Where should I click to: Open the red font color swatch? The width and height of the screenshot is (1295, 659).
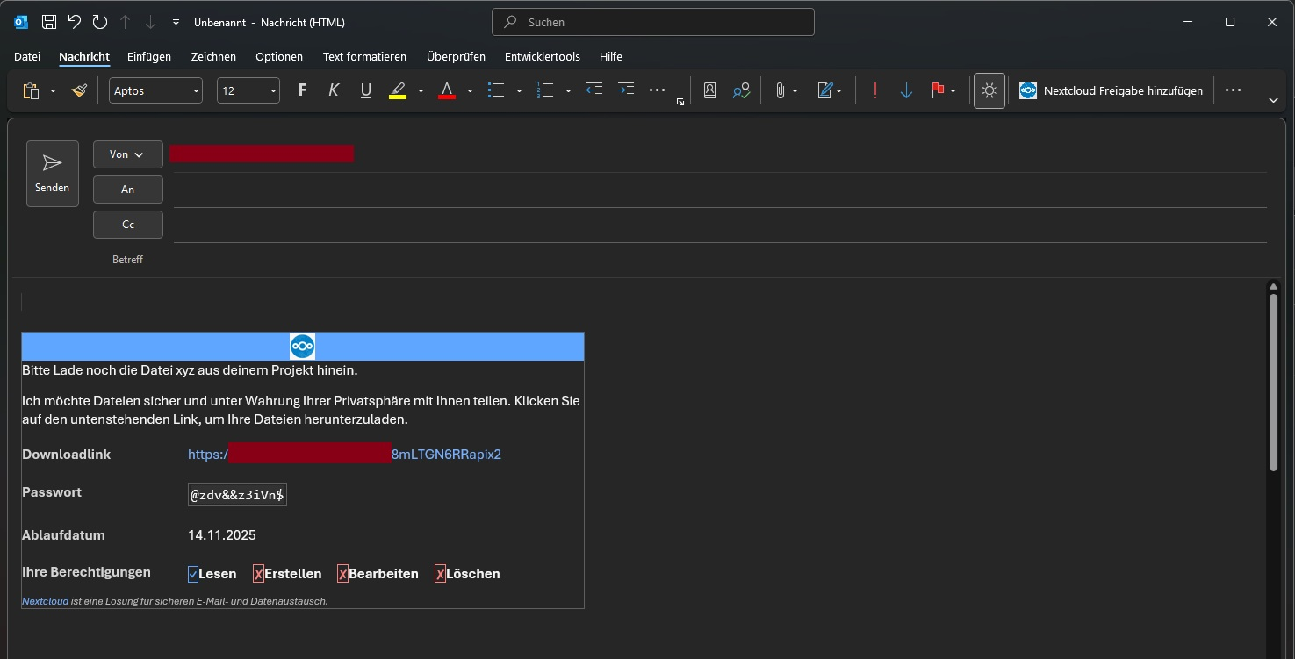446,90
